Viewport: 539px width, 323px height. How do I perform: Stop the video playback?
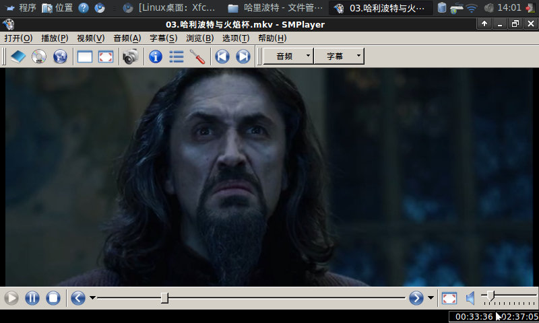[53, 298]
